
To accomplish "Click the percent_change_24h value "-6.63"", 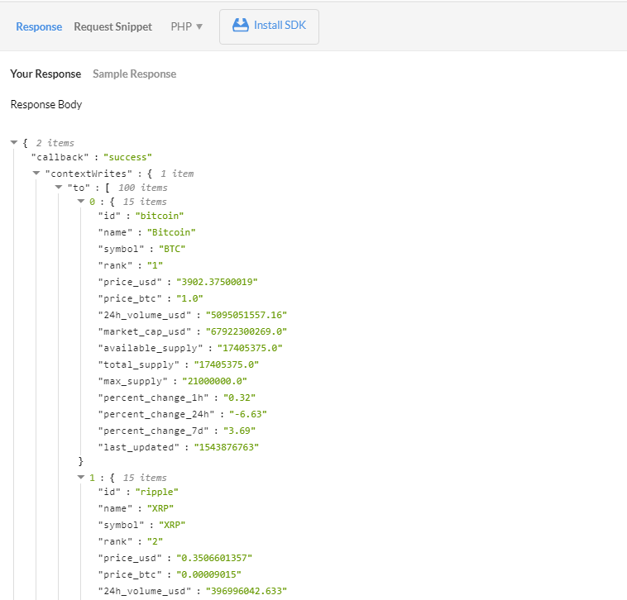I will tap(248, 414).
